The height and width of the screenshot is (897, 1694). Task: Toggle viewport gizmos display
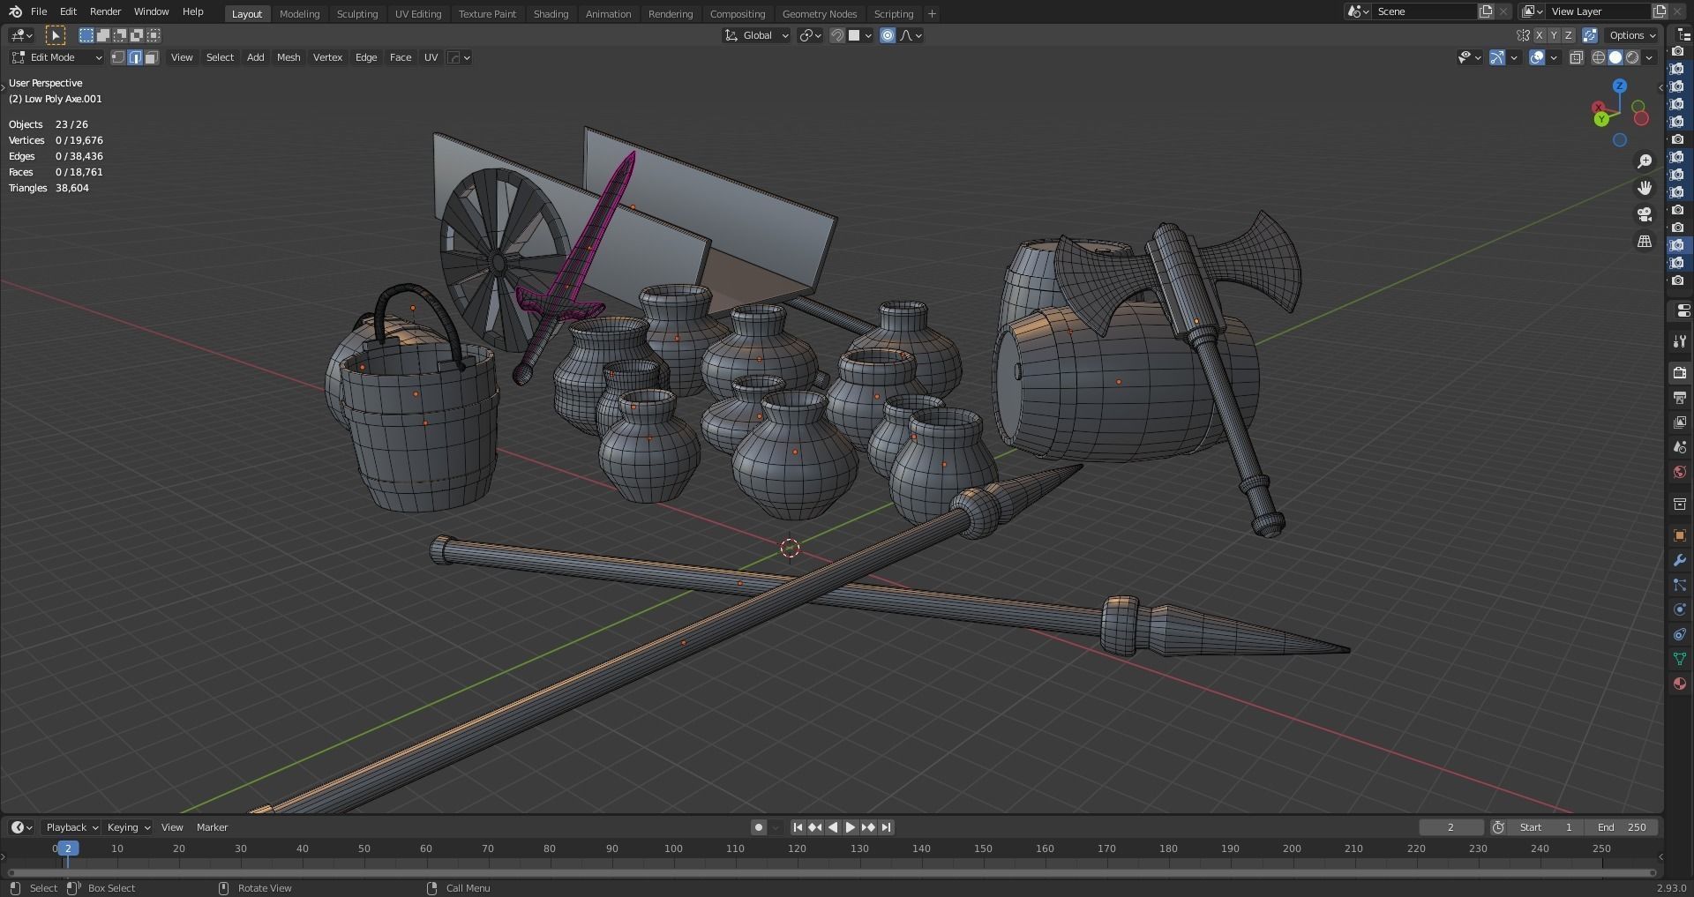click(1497, 57)
